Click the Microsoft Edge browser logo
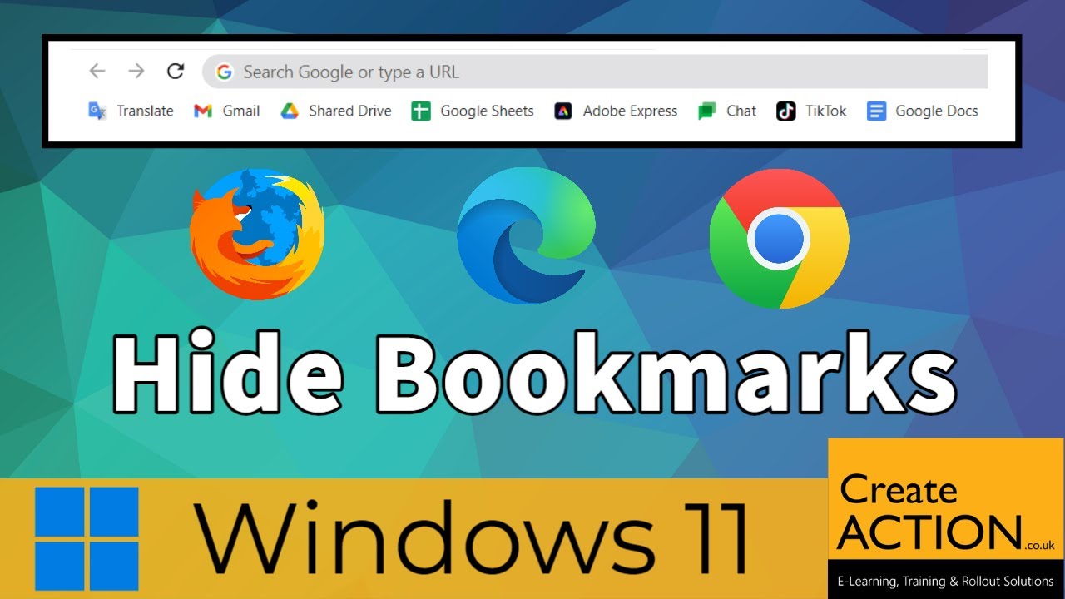This screenshot has height=599, width=1065. point(526,235)
